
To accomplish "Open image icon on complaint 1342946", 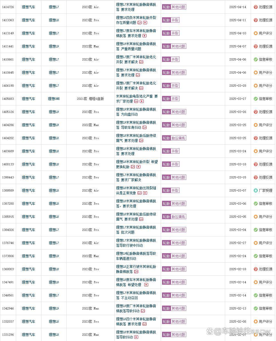I will [143, 311].
